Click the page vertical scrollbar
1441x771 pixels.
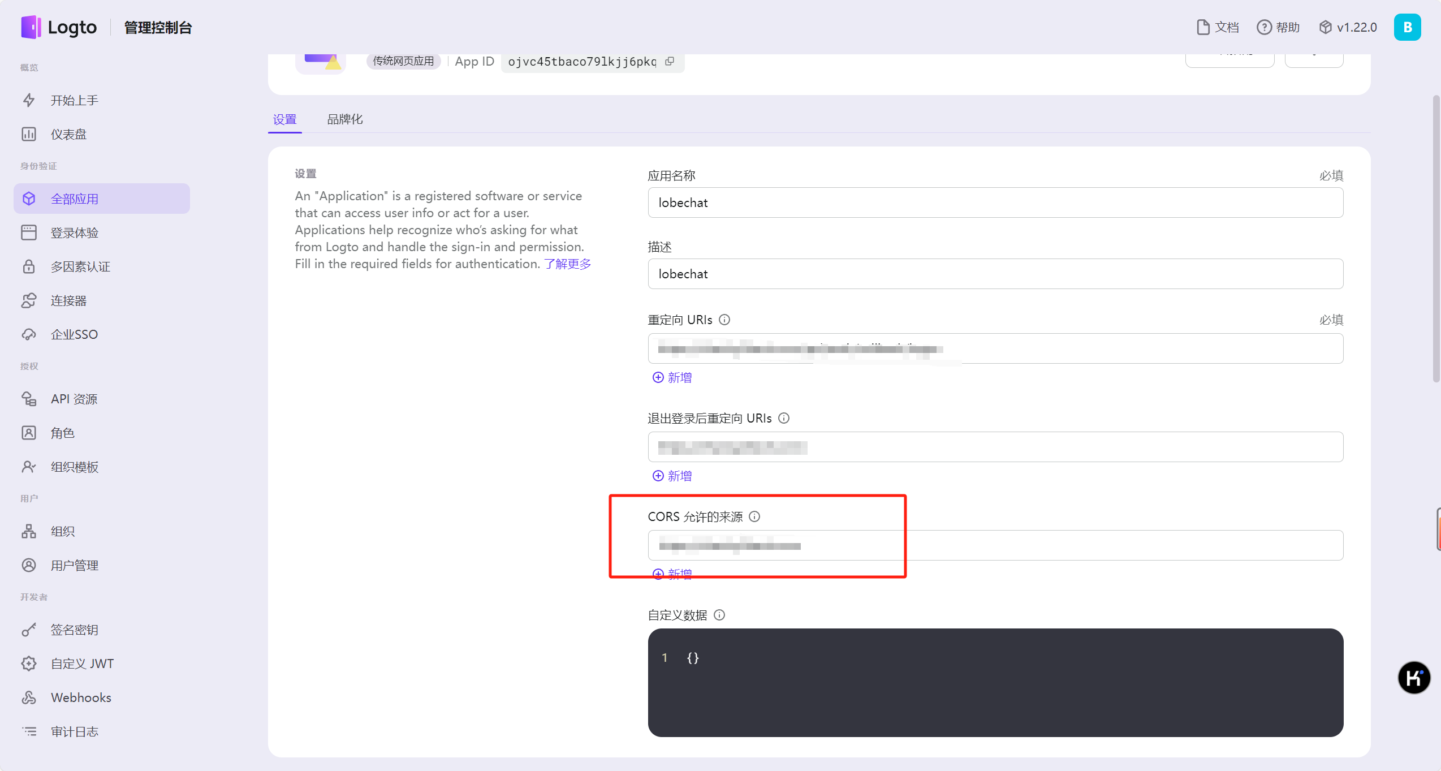coord(1435,239)
